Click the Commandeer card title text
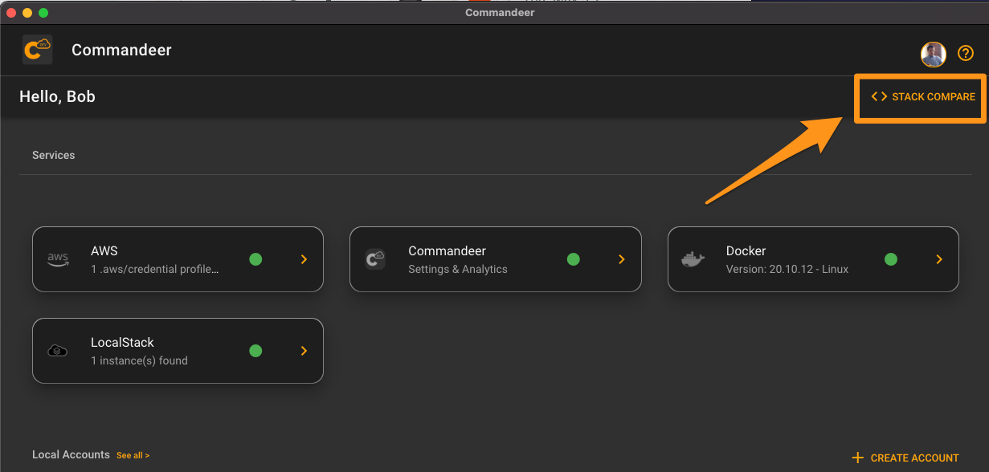Viewport: 989px width, 472px height. click(x=448, y=251)
